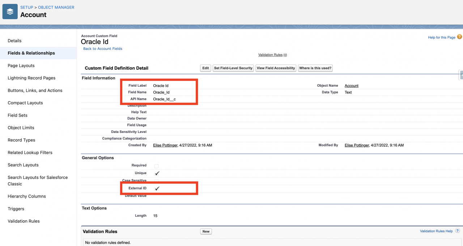Open Set Field-Level Security
463x246 pixels.
(233, 68)
